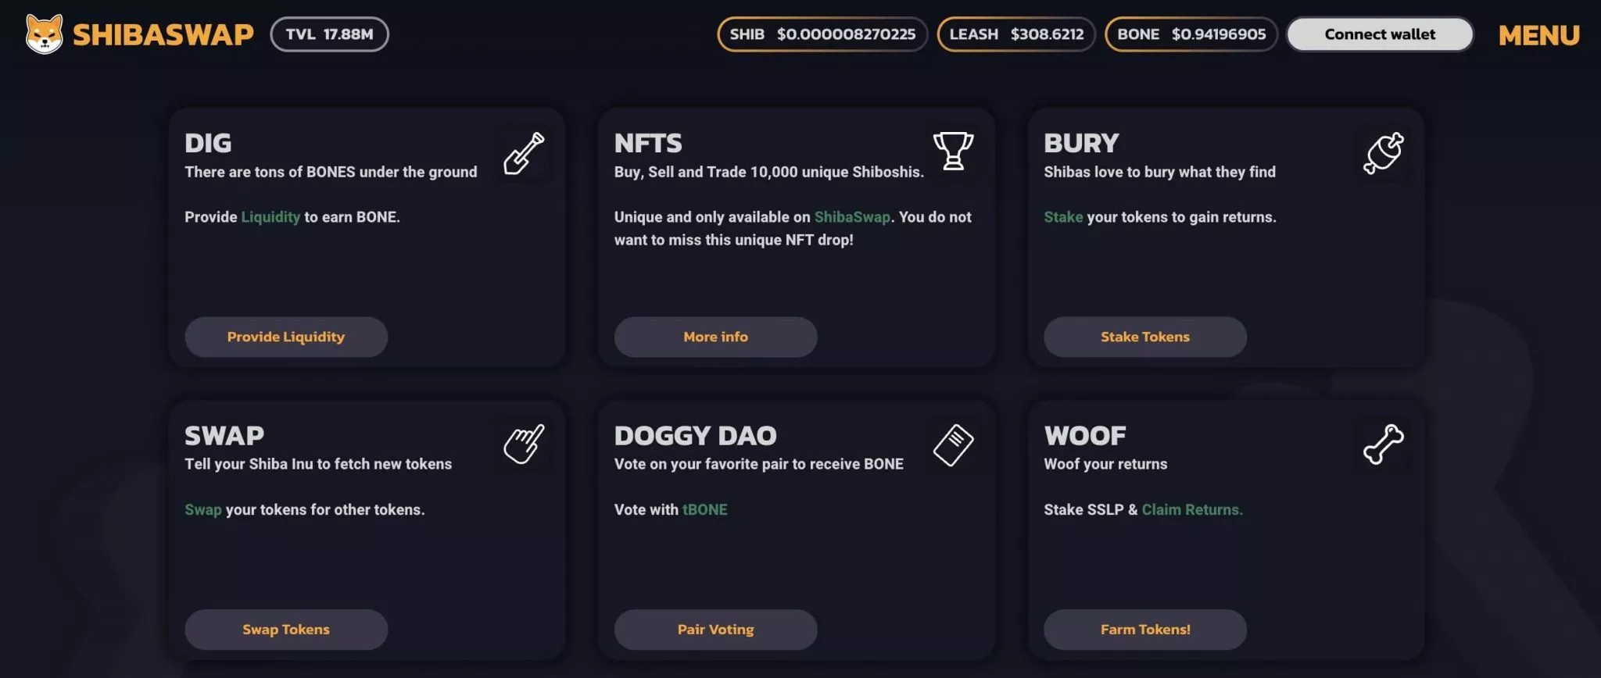1601x678 pixels.
Task: Click the Shiba Inu dog logo
Action: (44, 34)
